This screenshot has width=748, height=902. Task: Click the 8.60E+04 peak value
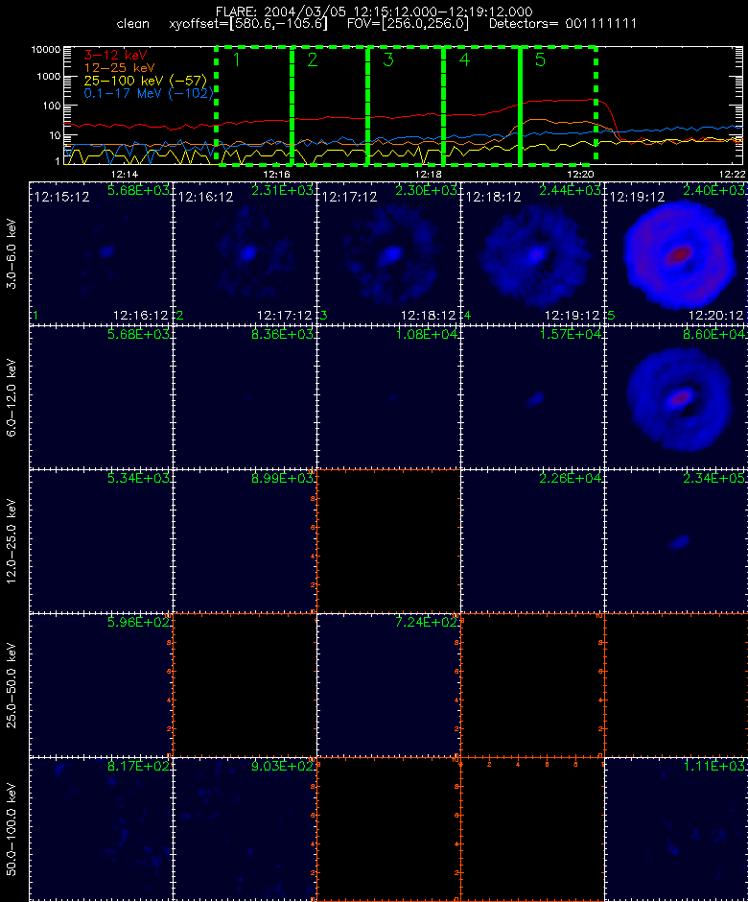pyautogui.click(x=714, y=334)
